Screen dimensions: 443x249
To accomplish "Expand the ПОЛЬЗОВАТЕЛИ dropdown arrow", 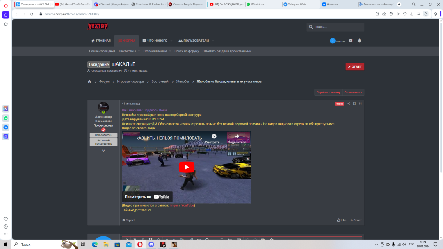I will tap(213, 41).
